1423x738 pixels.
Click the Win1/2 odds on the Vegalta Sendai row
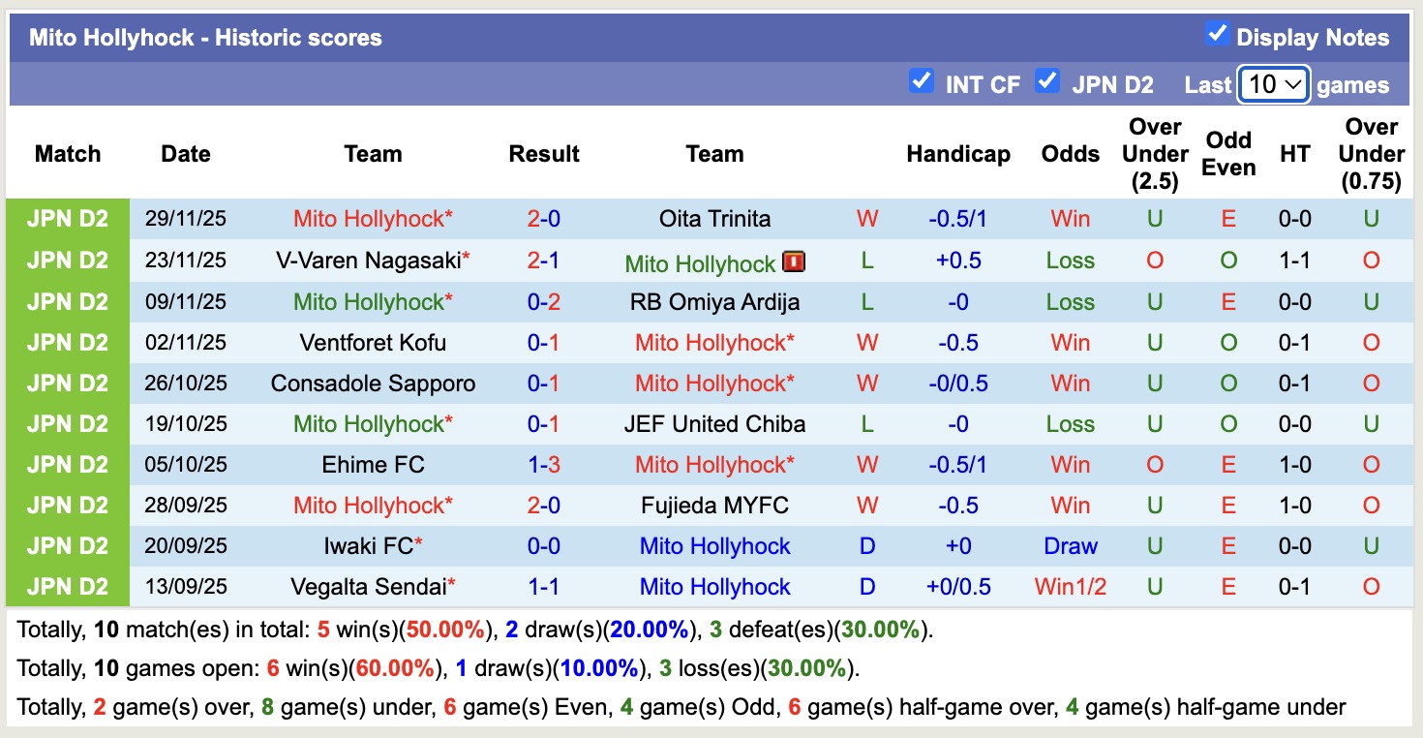1070,586
